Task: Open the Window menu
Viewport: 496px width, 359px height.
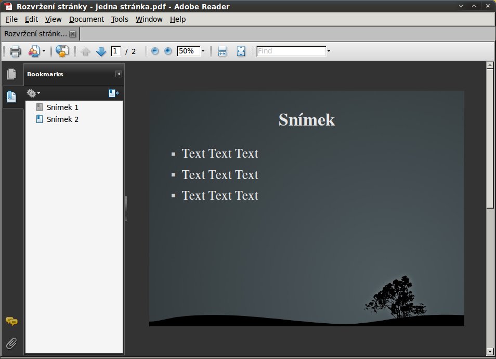Action: pos(149,19)
